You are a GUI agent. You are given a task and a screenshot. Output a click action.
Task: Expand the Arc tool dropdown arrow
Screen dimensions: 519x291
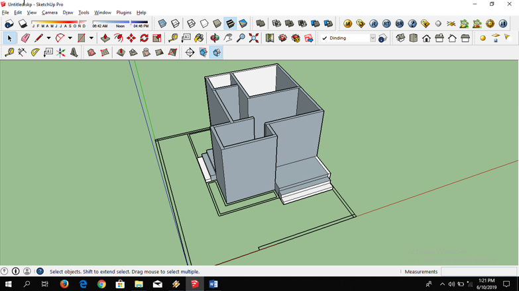[x=70, y=38]
